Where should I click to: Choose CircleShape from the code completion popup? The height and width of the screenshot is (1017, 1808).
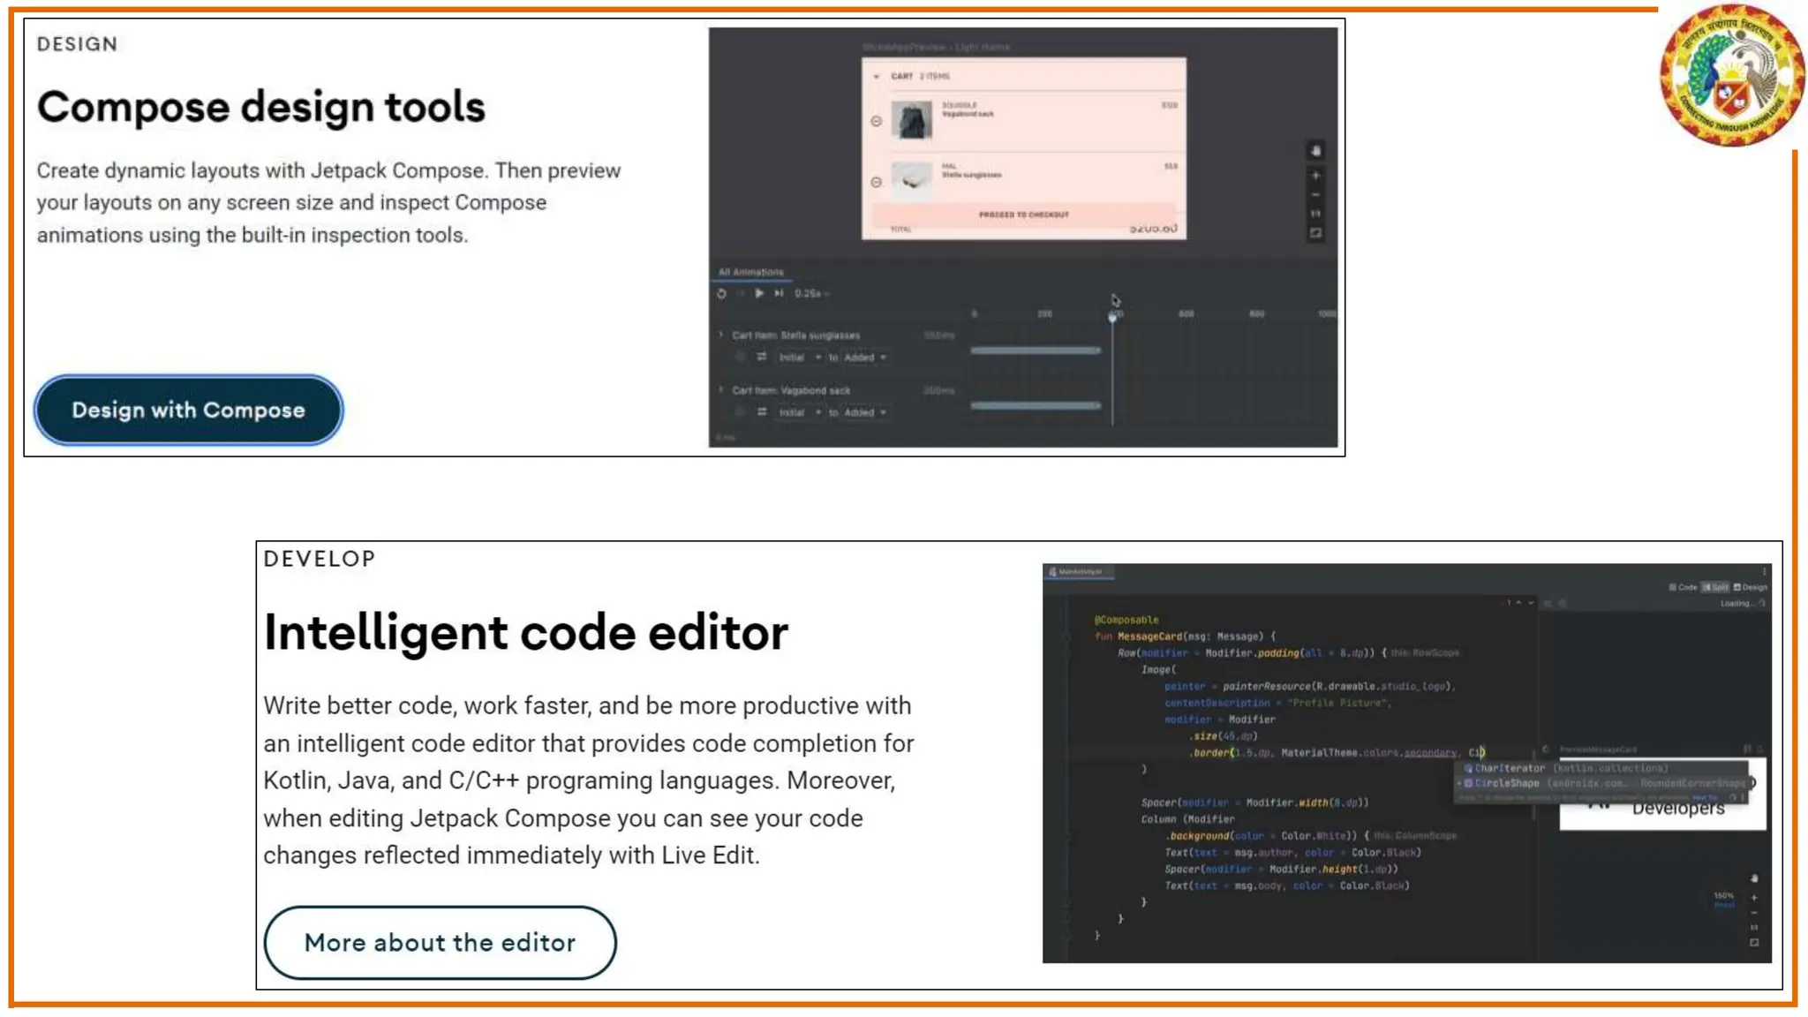1506,783
